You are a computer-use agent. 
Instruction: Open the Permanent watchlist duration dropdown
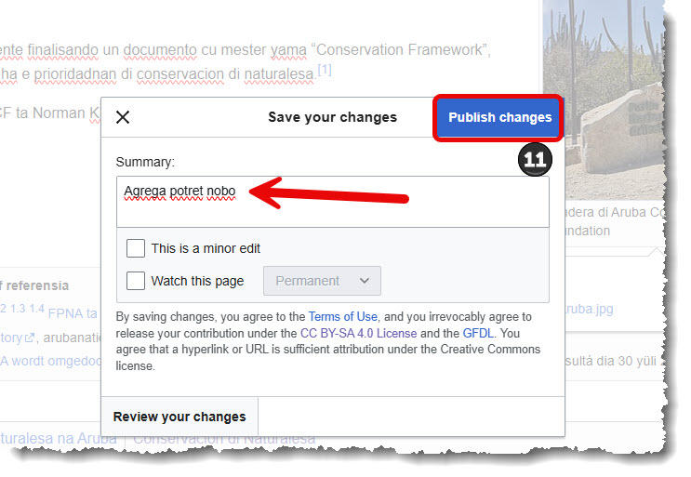pyautogui.click(x=322, y=281)
